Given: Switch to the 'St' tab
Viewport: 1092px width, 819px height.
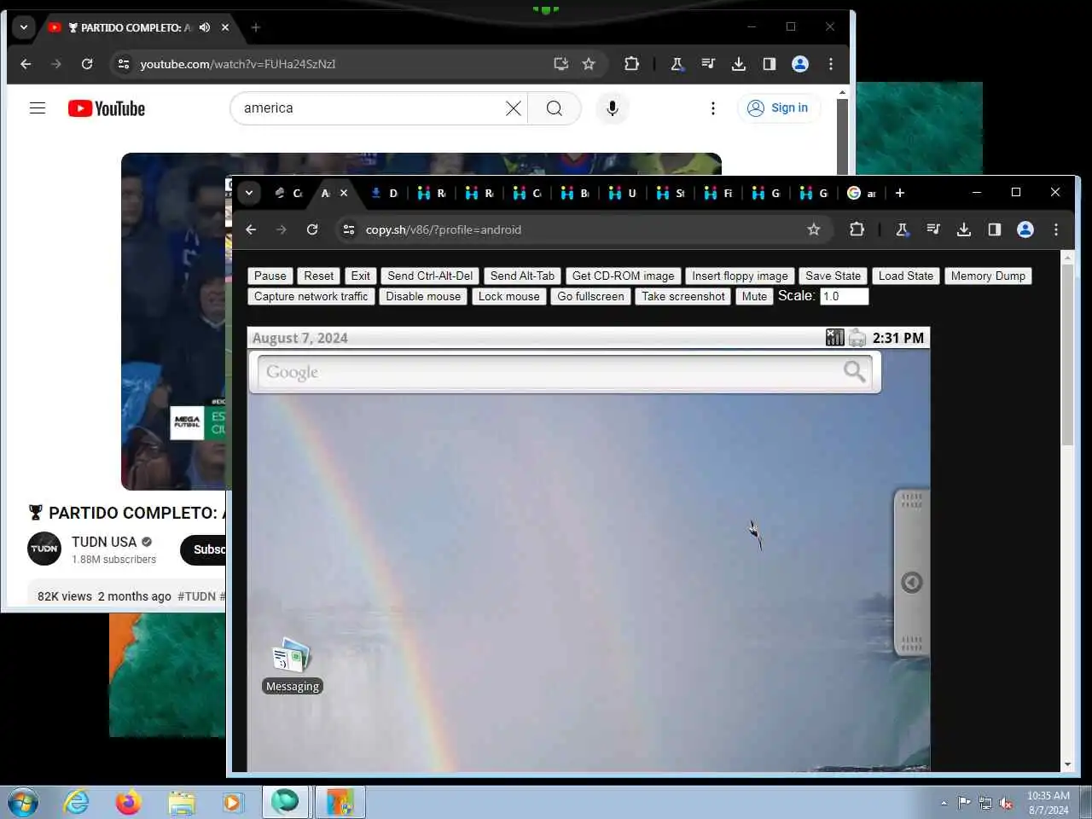Looking at the screenshot, I should (x=671, y=193).
